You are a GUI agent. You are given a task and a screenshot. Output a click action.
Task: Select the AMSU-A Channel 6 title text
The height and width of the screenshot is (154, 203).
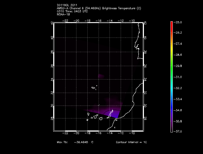tap(99, 8)
